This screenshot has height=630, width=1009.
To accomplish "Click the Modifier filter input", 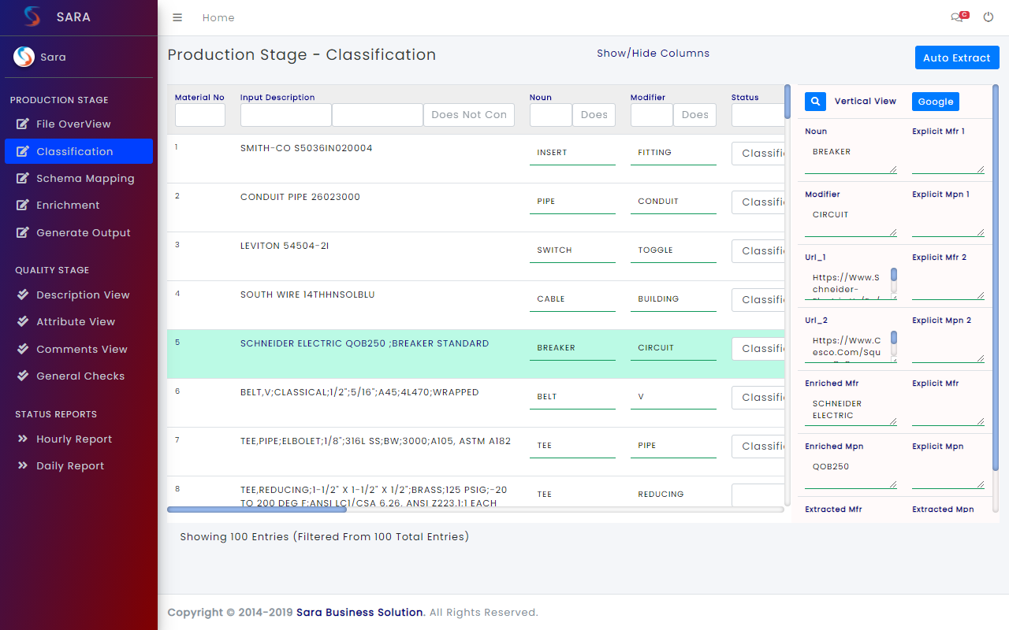I will pos(652,115).
